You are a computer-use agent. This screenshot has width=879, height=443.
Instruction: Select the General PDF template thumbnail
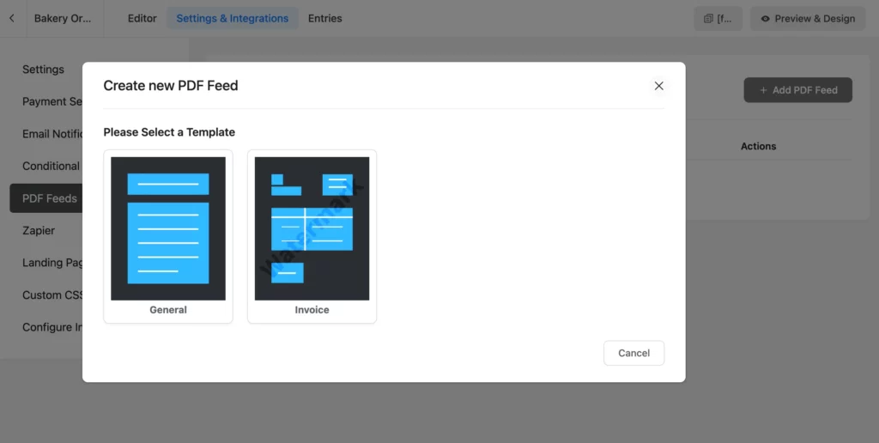tap(168, 228)
